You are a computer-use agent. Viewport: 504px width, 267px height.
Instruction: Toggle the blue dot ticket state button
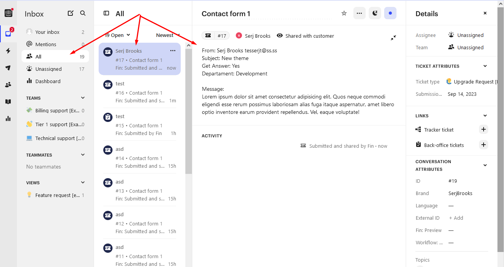[390, 13]
